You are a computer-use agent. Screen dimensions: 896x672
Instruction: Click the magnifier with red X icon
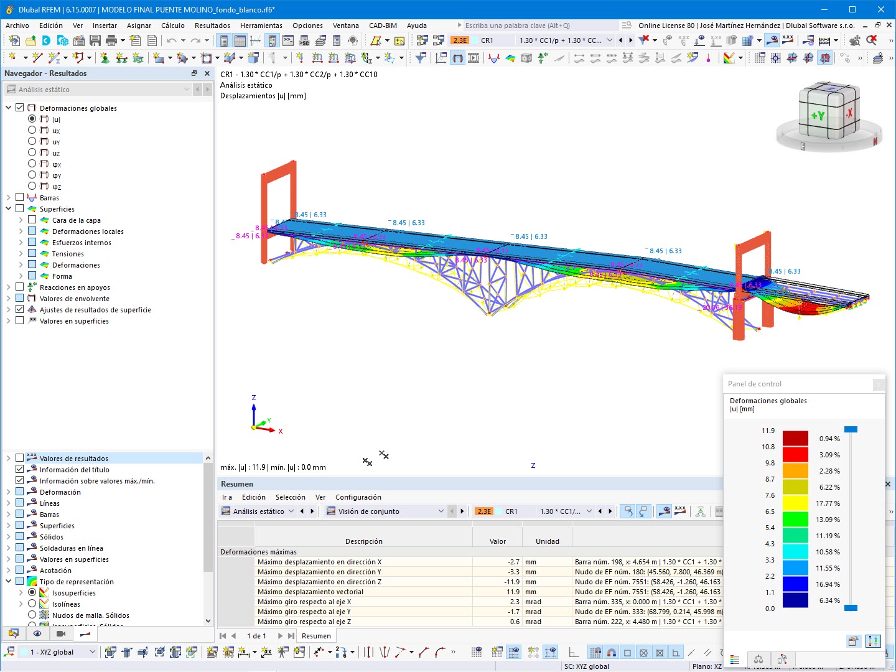pyautogui.click(x=872, y=40)
